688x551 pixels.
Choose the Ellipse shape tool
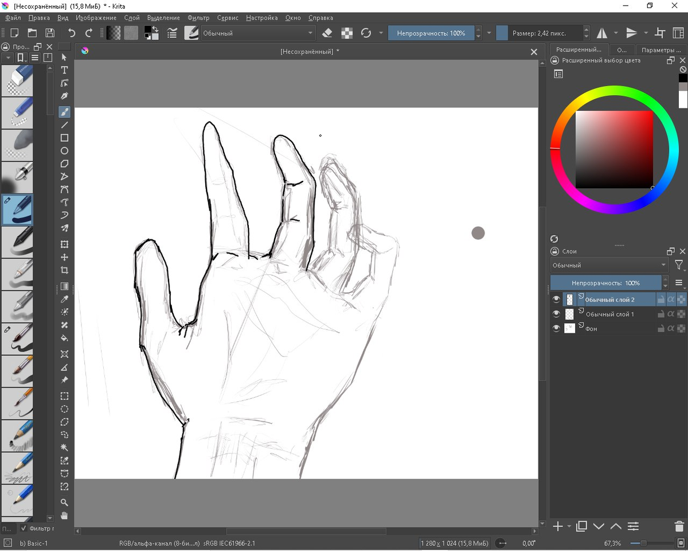tap(65, 151)
